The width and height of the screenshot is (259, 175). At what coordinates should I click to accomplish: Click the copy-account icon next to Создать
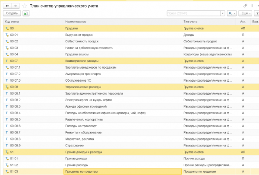26,13
